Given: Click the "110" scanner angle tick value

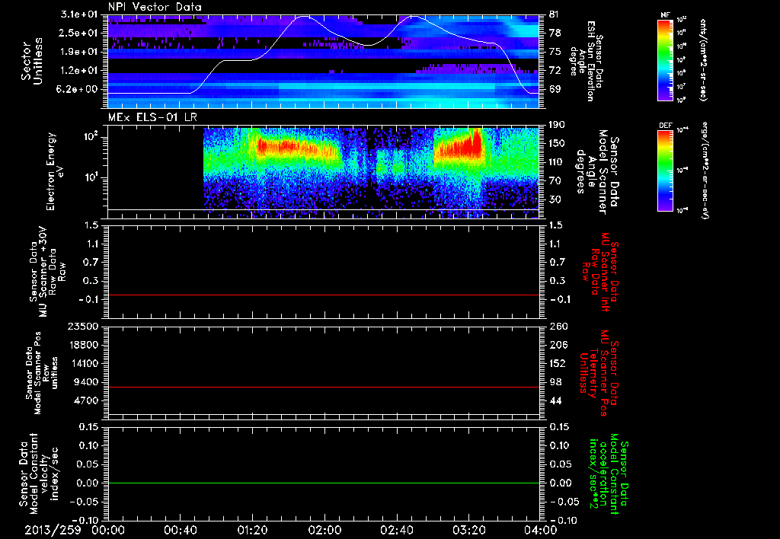Looking at the screenshot, I should coord(557,162).
